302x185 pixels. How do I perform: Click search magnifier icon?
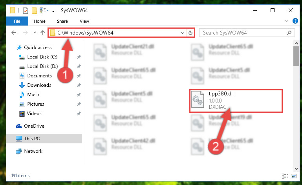(289, 33)
